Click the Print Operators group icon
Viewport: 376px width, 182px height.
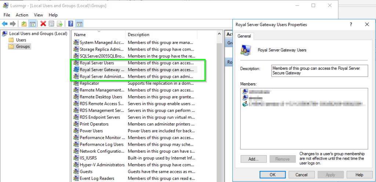pyautogui.click(x=76, y=124)
